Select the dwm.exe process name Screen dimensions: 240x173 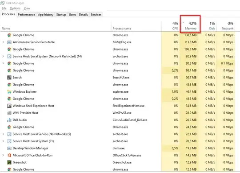click(119, 148)
